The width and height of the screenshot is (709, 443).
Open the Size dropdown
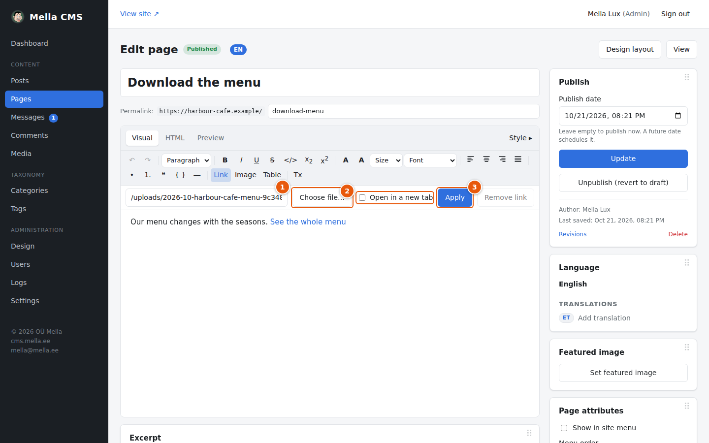click(x=386, y=160)
